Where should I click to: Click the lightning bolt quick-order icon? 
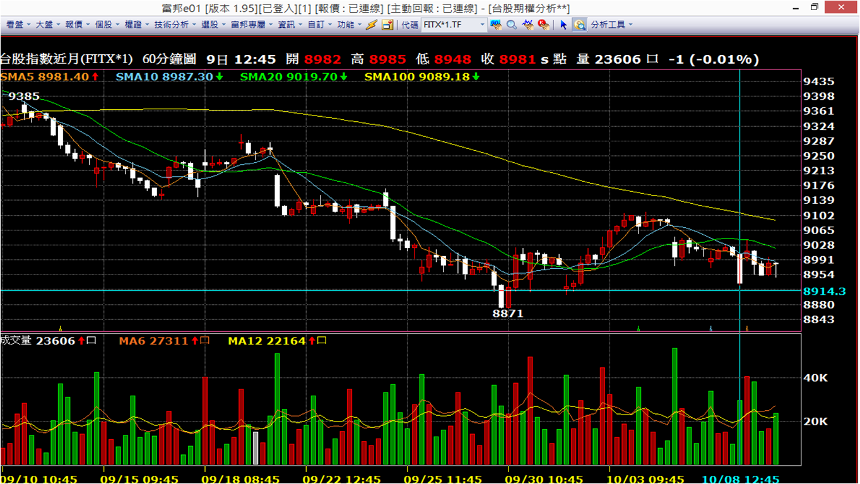[372, 25]
